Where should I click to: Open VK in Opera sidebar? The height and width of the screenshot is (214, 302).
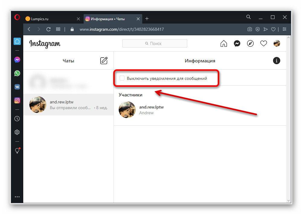[x=17, y=87]
